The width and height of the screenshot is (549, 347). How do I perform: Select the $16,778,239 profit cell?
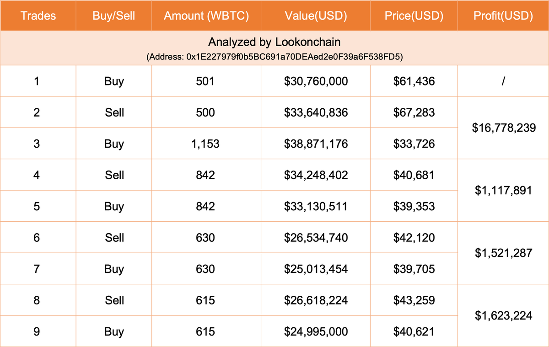pyautogui.click(x=503, y=128)
